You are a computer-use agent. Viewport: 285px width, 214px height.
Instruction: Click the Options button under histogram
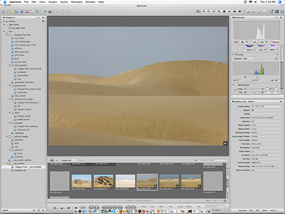click(x=275, y=42)
